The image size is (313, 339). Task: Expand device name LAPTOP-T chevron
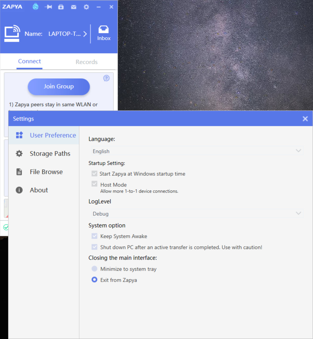click(85, 34)
